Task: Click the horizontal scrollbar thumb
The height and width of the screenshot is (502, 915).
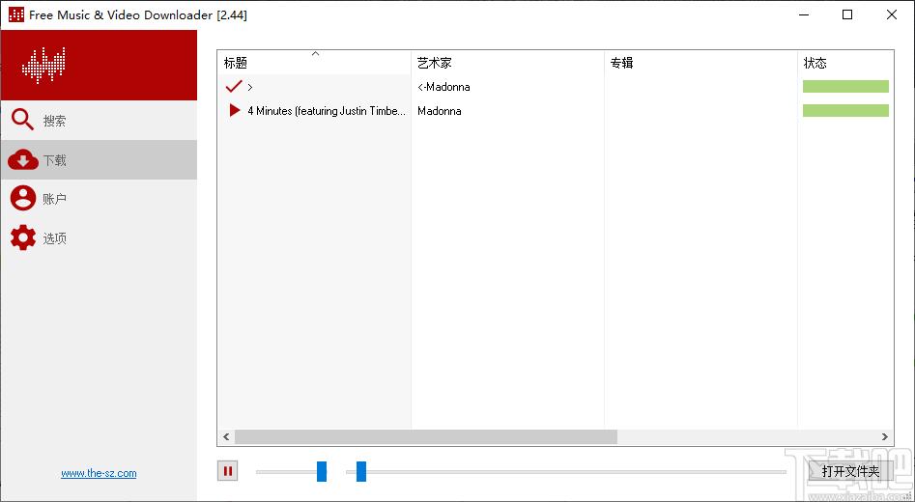Action: (425, 436)
